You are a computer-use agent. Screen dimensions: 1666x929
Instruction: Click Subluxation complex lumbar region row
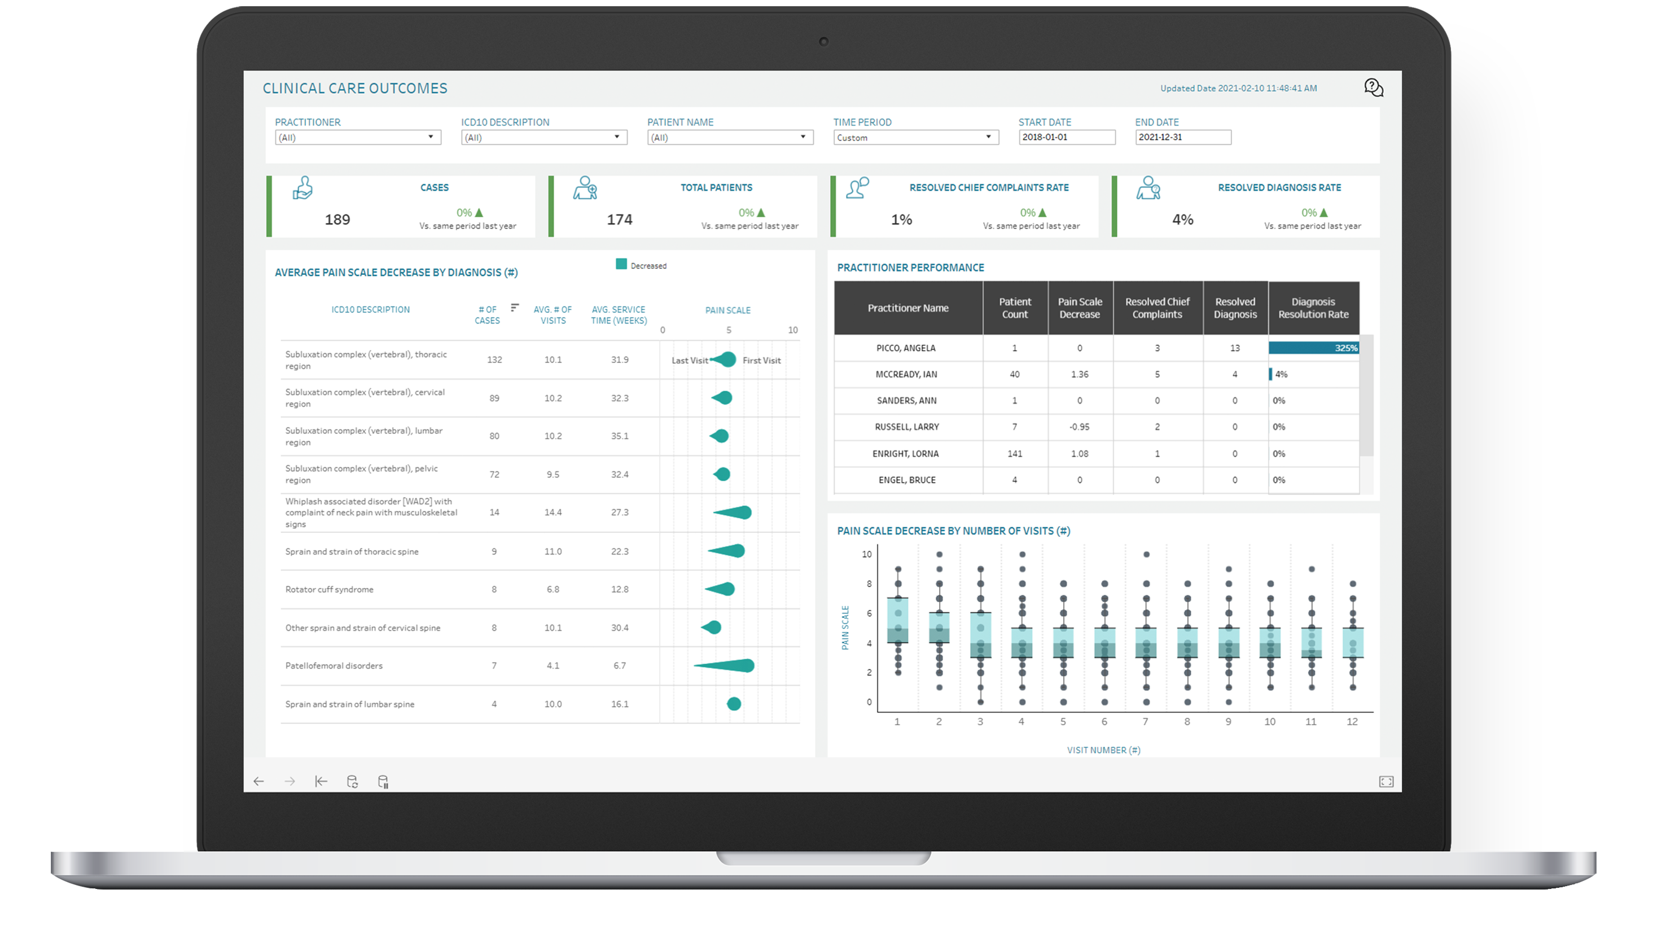click(x=540, y=436)
